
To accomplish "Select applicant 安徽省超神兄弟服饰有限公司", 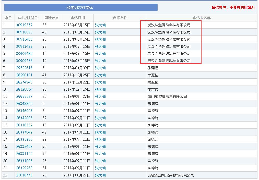I will pyautogui.click(x=171, y=175).
